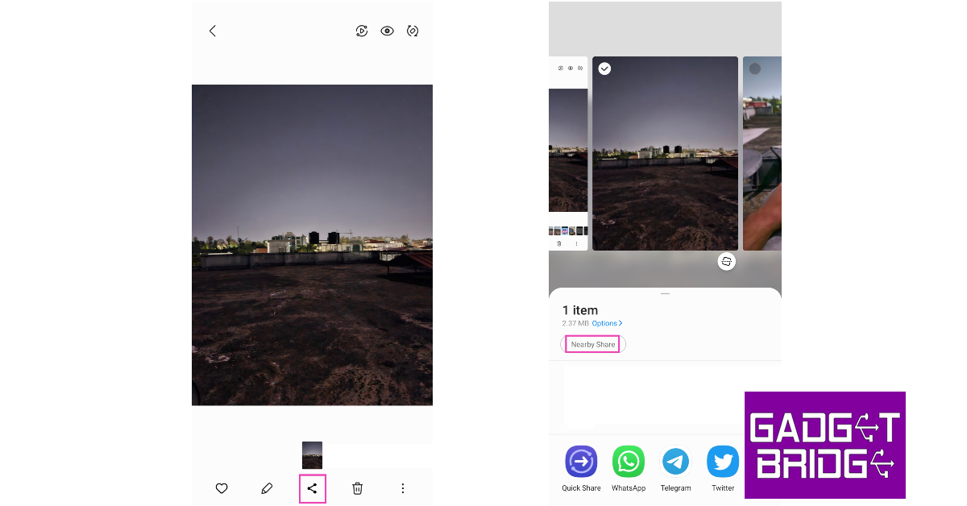Tap the auto-rotate image icon
Screen dimensions: 967x506
tap(413, 31)
